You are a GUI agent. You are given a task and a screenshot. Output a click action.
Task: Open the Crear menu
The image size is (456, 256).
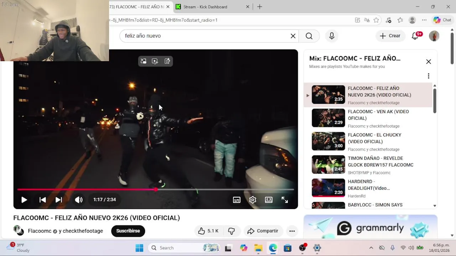pyautogui.click(x=390, y=36)
